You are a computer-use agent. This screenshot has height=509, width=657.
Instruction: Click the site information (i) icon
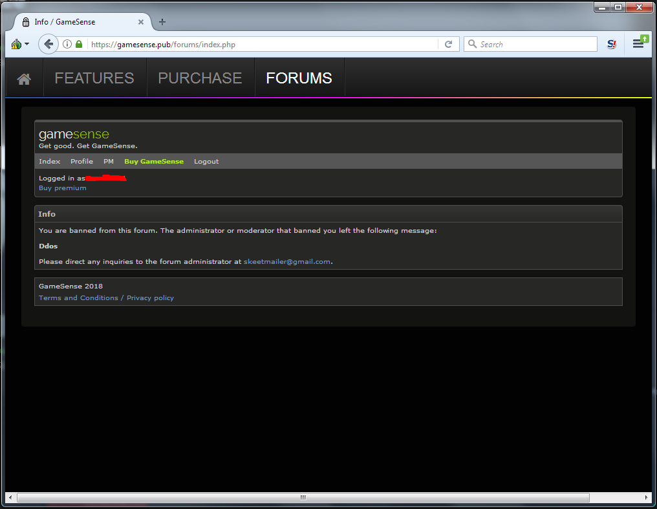pyautogui.click(x=67, y=44)
